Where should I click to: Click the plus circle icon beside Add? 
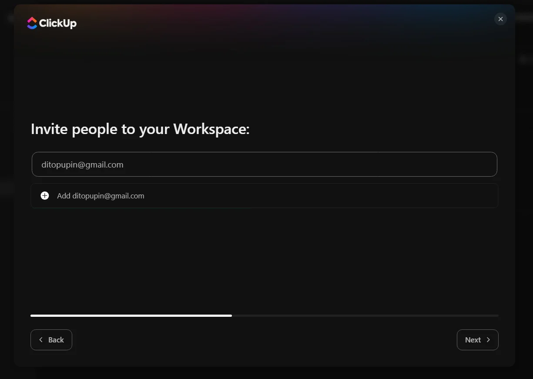45,196
